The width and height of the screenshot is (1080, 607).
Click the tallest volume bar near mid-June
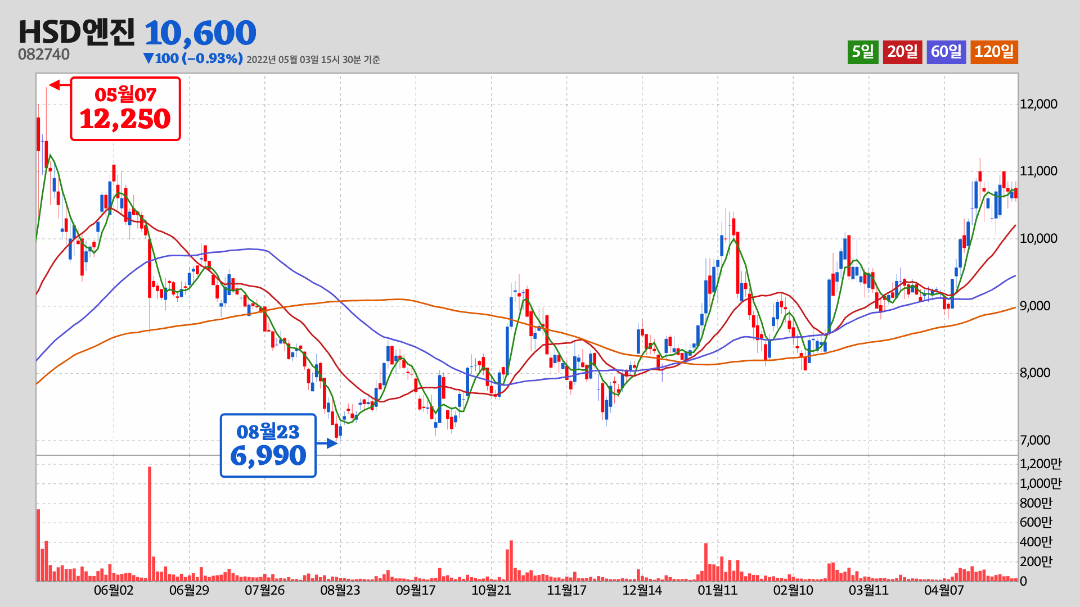(x=150, y=524)
